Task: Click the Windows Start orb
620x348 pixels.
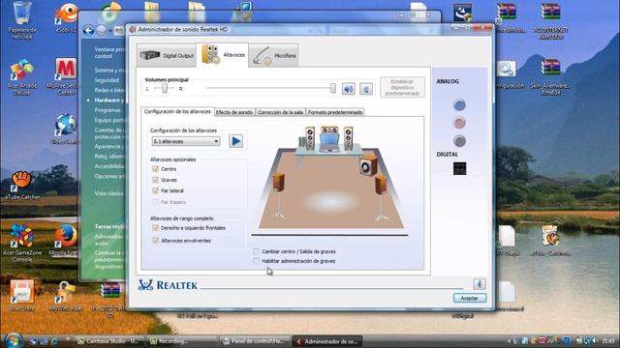Action: 13,340
